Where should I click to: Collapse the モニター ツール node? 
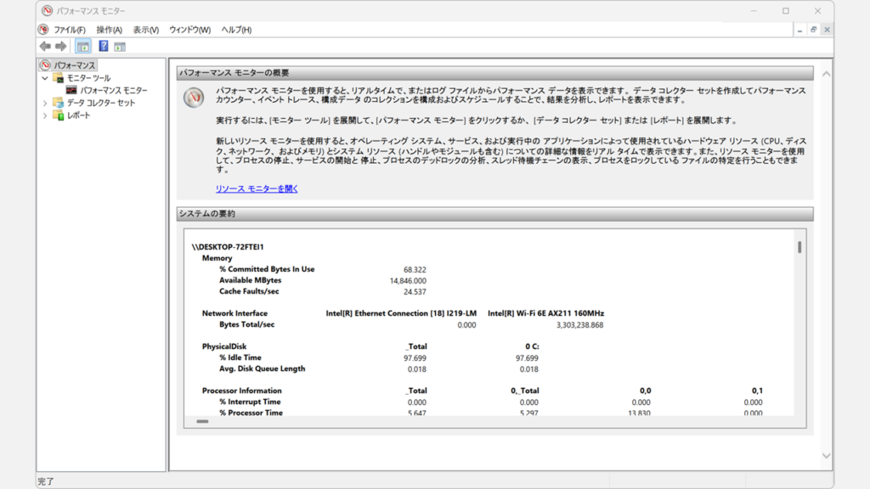tap(45, 77)
